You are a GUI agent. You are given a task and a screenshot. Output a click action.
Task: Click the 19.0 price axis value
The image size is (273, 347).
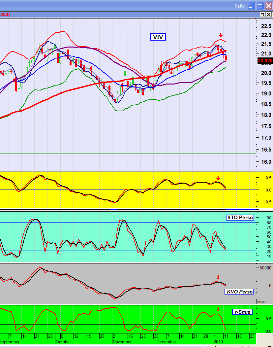tap(266, 93)
